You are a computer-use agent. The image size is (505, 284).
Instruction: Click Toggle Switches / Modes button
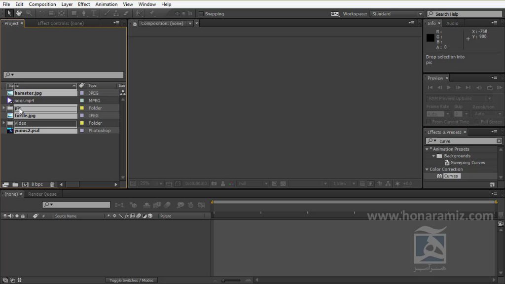[x=131, y=280]
